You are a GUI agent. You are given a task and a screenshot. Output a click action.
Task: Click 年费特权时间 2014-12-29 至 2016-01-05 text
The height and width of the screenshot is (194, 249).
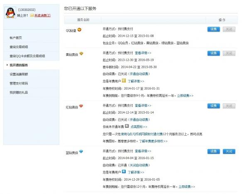(131, 179)
